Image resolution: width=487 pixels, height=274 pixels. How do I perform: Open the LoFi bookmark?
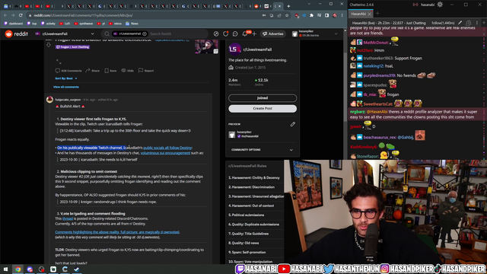click(x=65, y=24)
